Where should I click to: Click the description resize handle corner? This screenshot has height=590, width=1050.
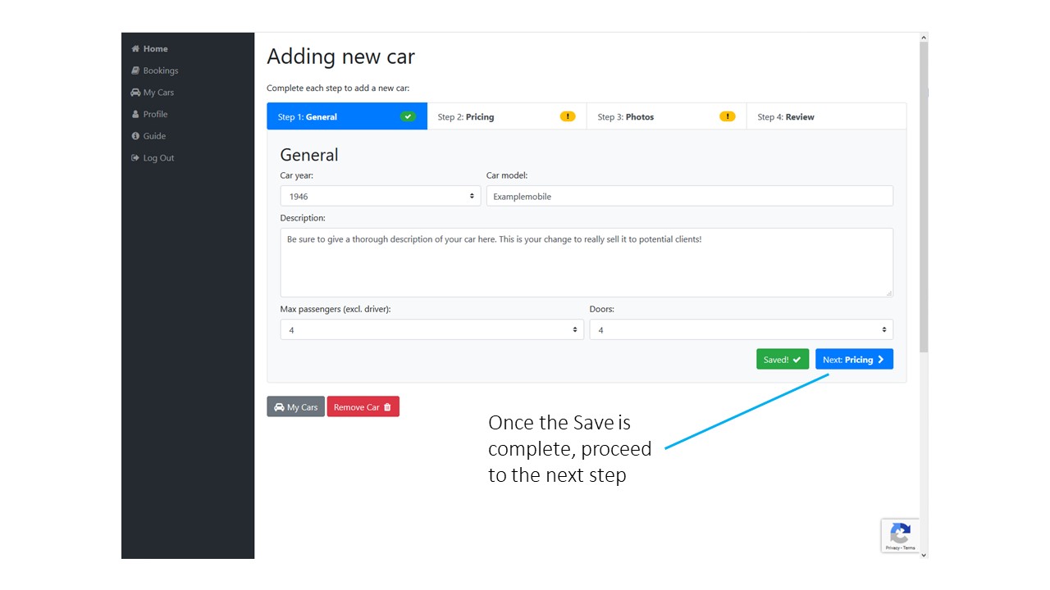click(888, 293)
